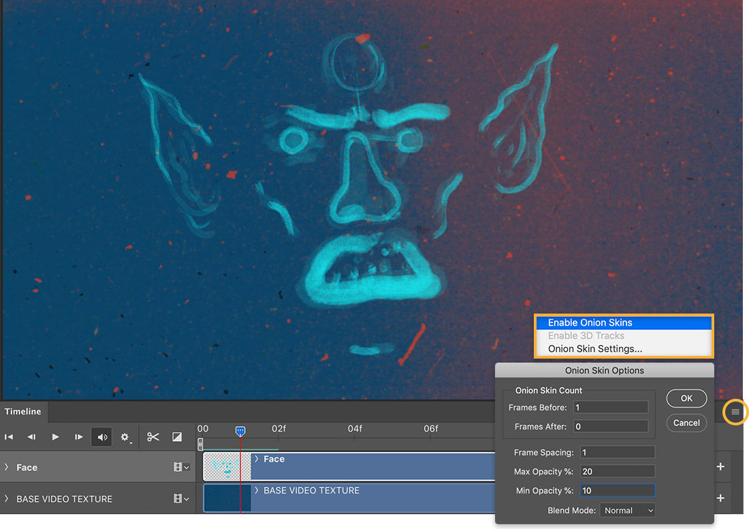Viewport: 749px width, 529px height.
Task: Step back using the previous-frame icon
Action: [x=31, y=437]
